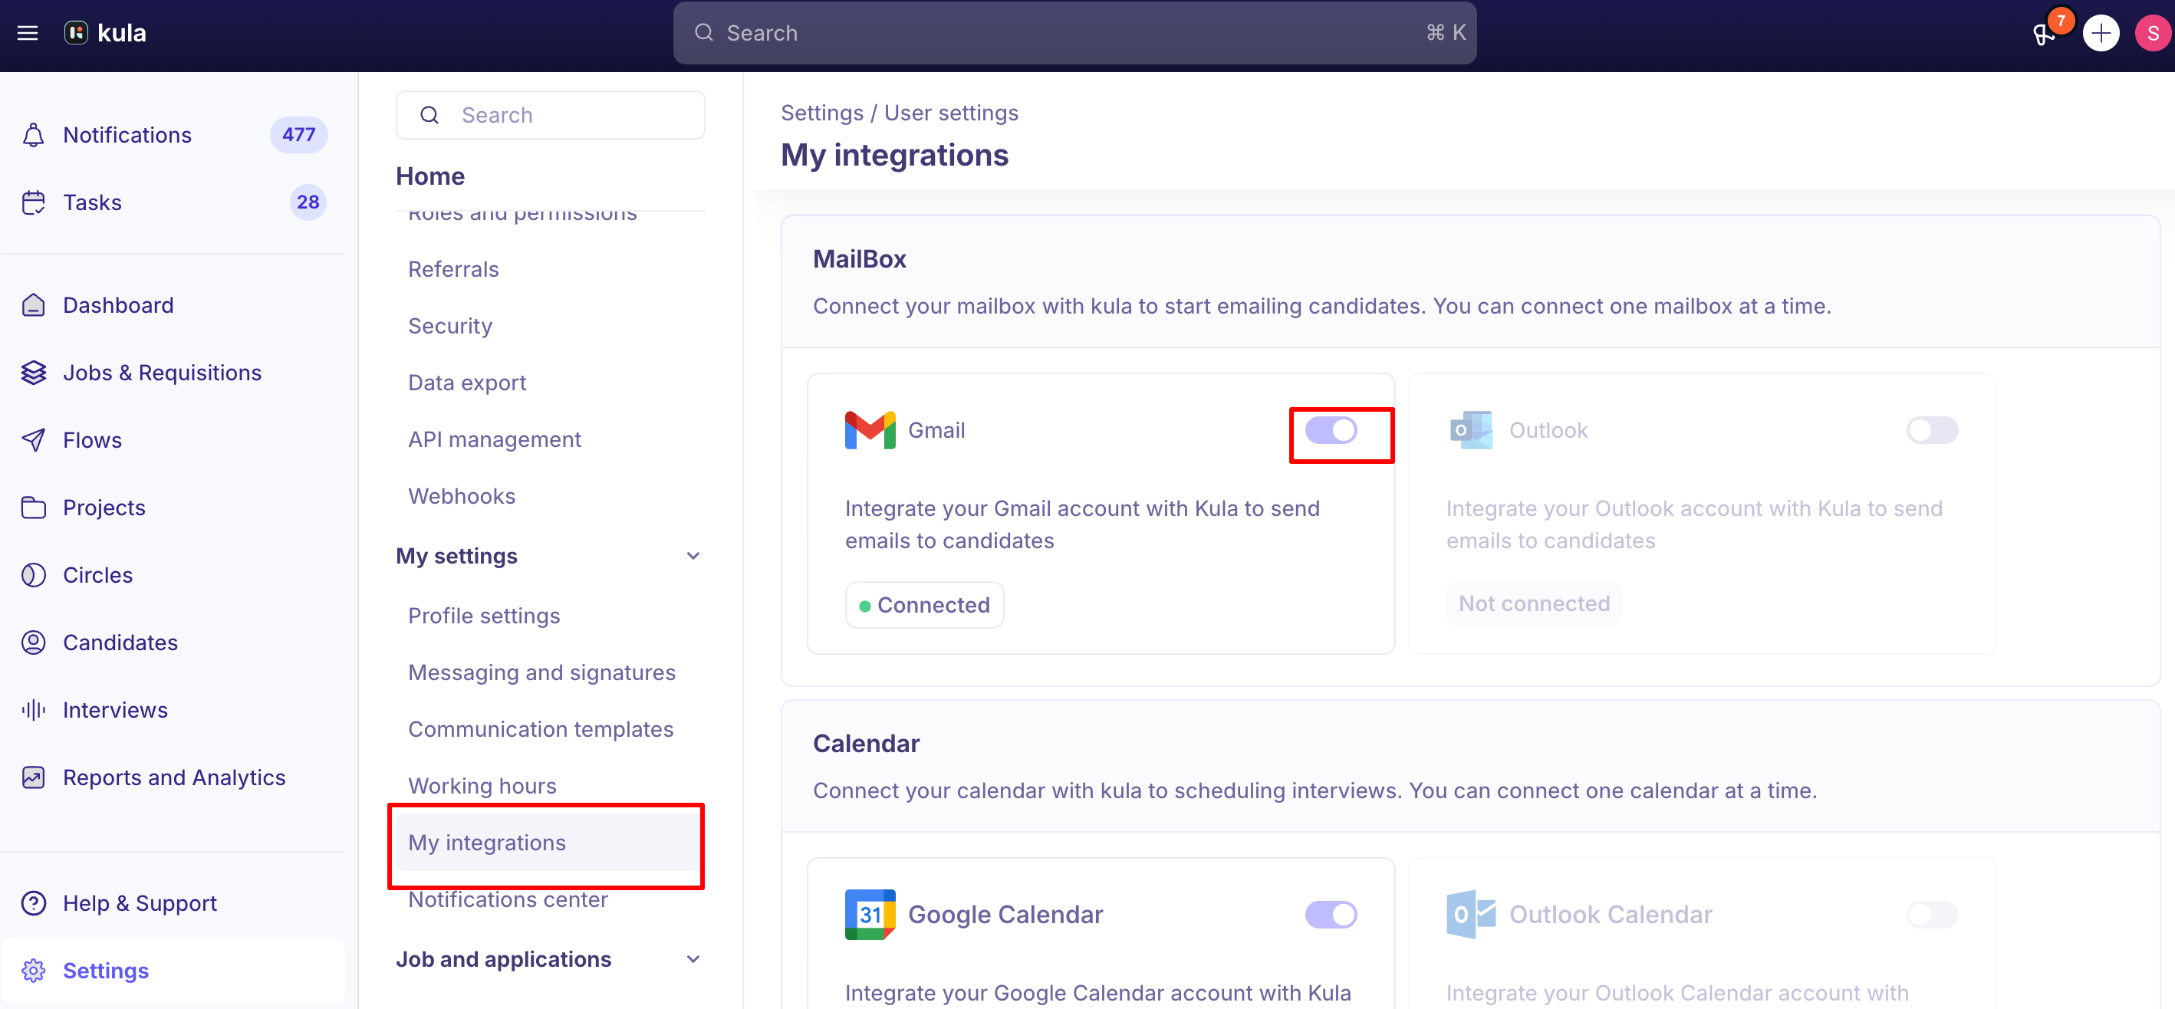Click the User settings breadcrumb text

pyautogui.click(x=952, y=112)
